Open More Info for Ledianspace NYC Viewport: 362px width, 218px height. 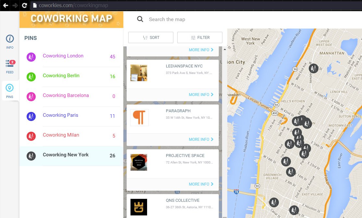point(201,95)
